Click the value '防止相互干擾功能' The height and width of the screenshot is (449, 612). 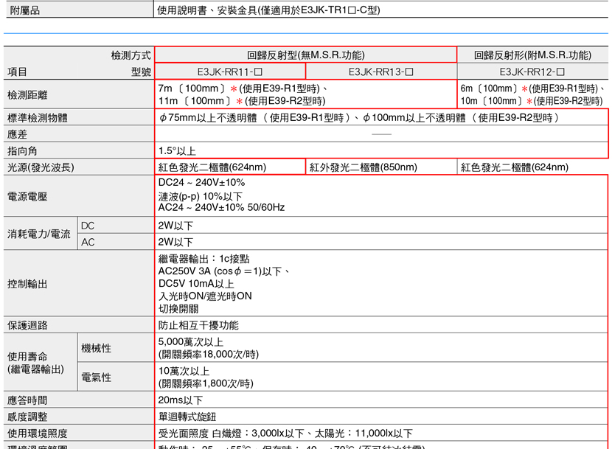[x=198, y=325]
